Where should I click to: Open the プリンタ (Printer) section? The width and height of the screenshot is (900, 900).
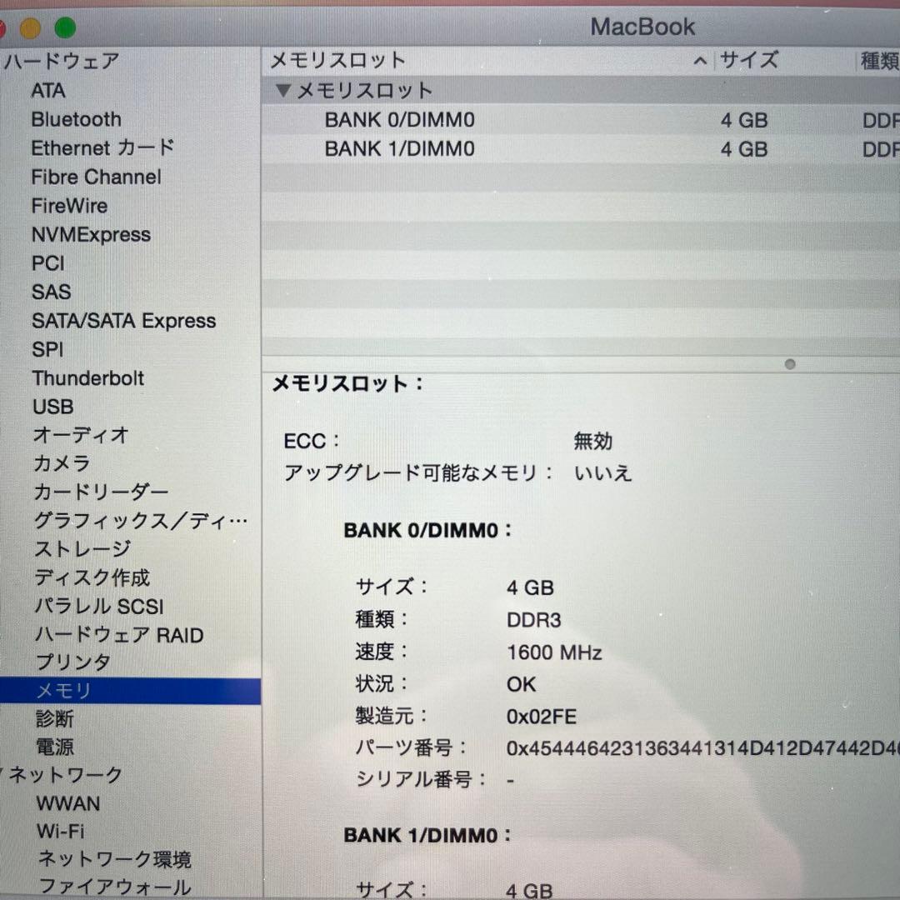(70, 662)
